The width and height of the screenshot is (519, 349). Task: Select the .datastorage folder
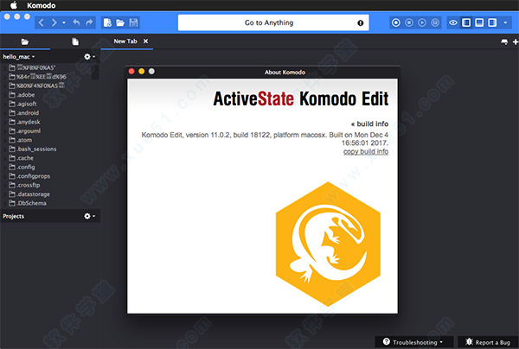tap(34, 194)
